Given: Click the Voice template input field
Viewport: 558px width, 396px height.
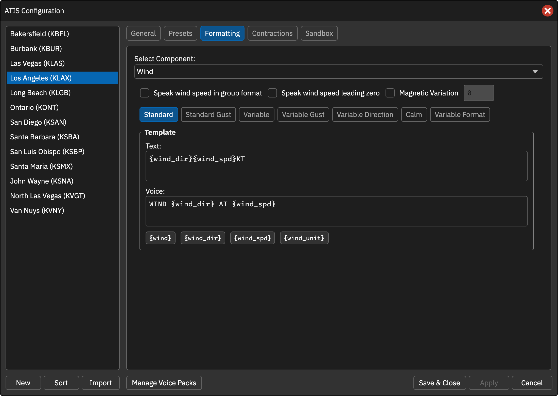Looking at the screenshot, I should (336, 211).
